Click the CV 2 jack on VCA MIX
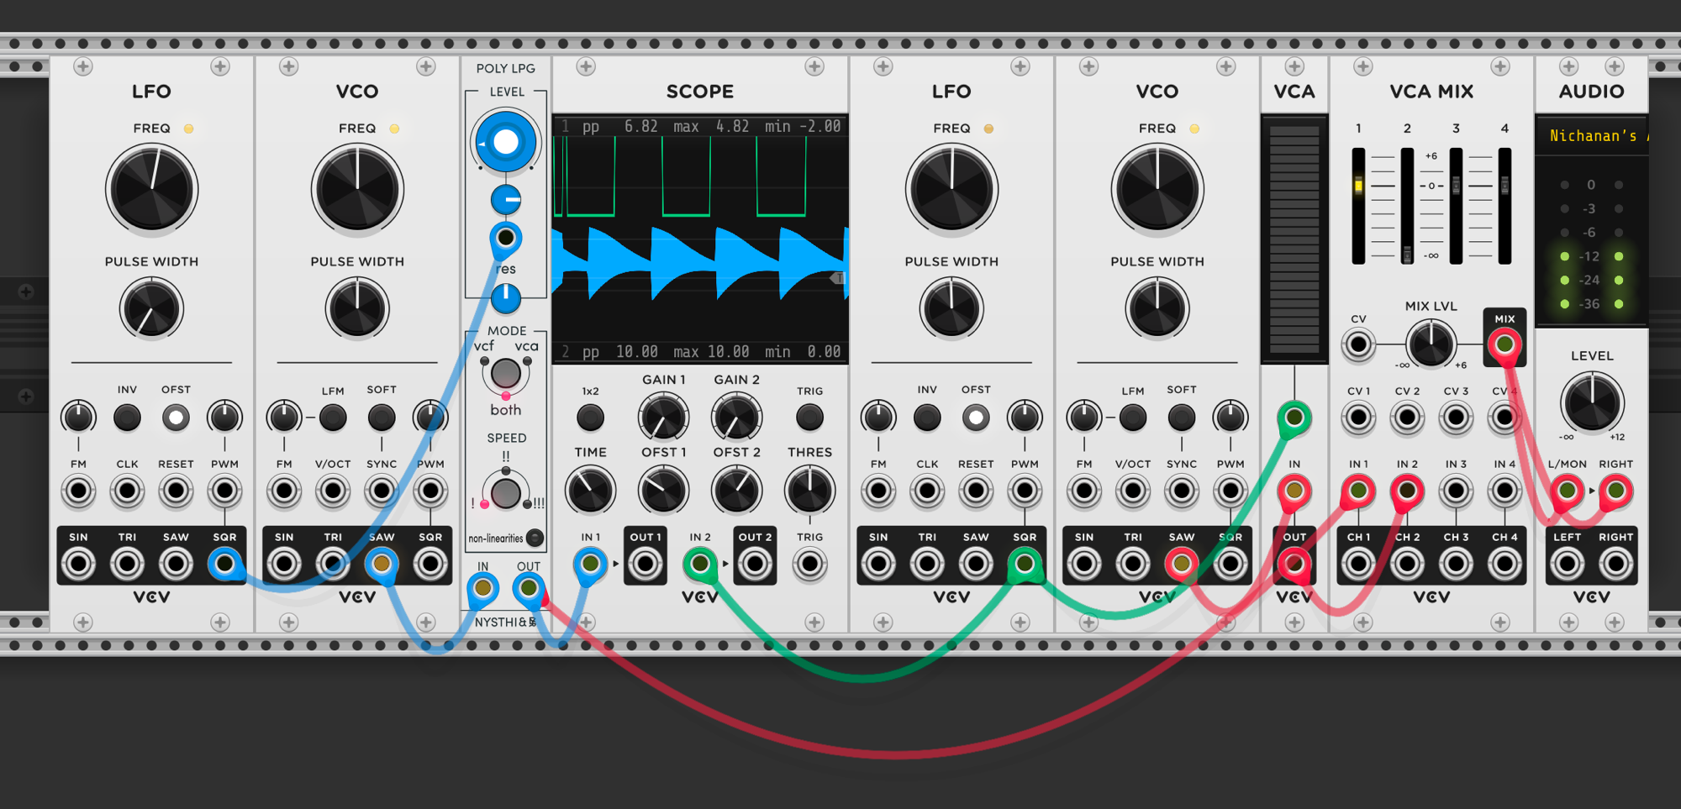The height and width of the screenshot is (809, 1681). pos(1407,418)
